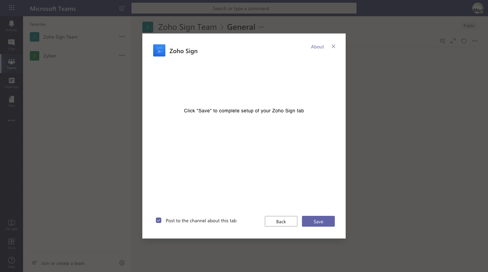Open more options for Zylker team

122,55
